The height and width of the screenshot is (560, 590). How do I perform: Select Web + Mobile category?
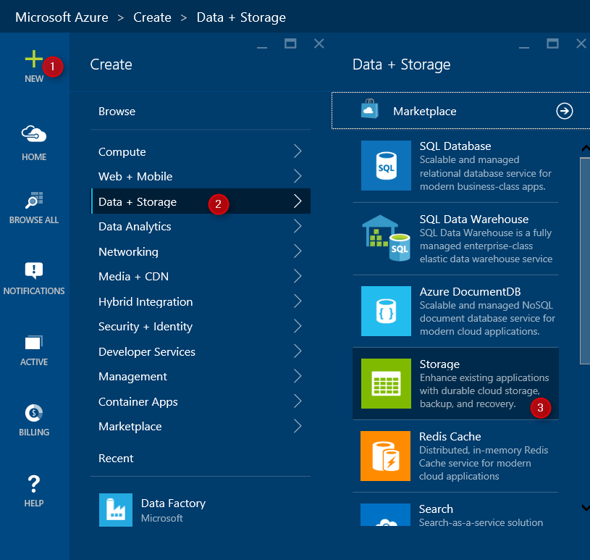click(x=201, y=176)
